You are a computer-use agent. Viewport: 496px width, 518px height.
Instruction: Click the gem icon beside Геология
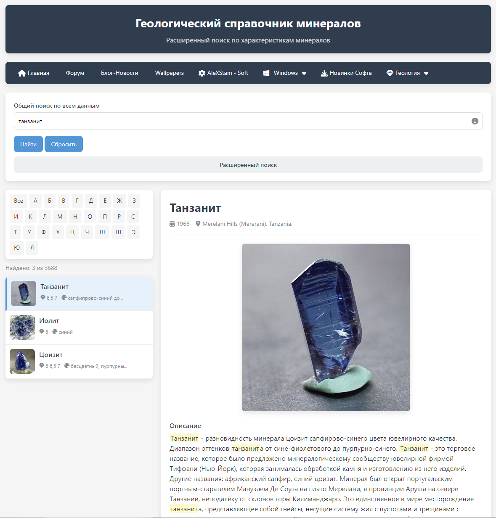tap(390, 73)
